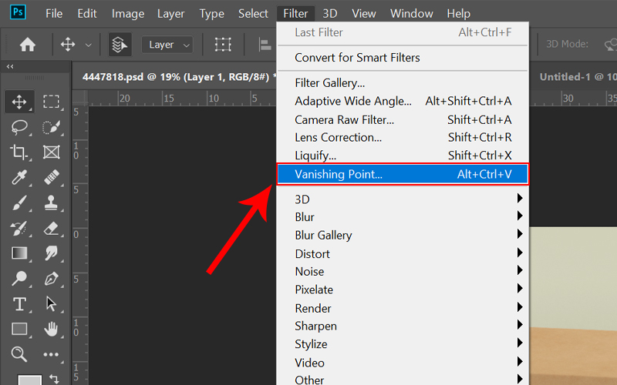The image size is (617, 385).
Task: Open the Help menu
Action: pos(458,14)
